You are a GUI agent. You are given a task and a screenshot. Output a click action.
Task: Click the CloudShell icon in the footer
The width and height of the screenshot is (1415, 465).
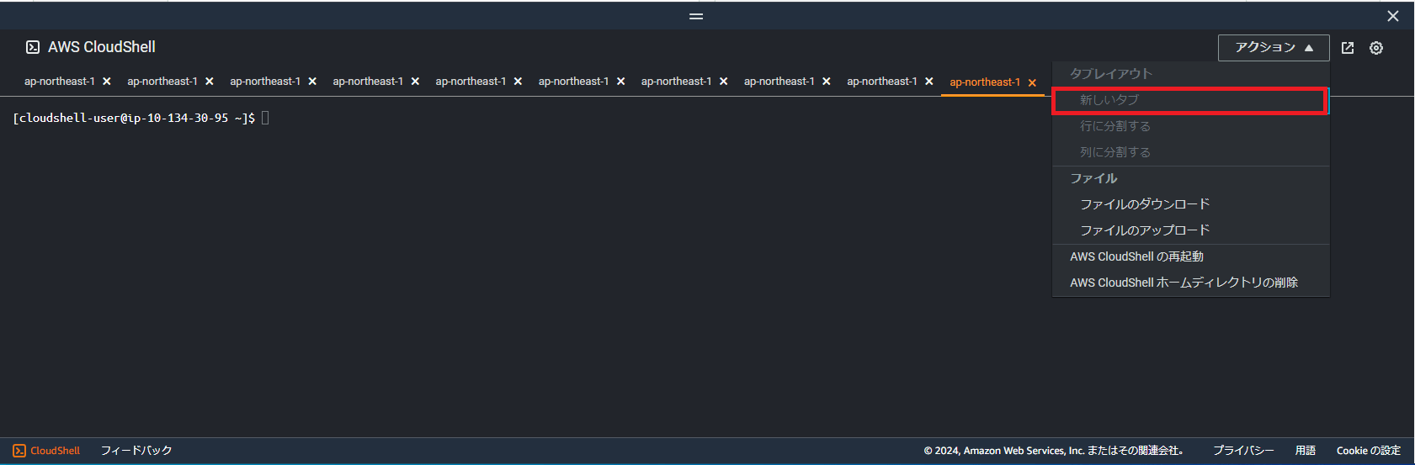[19, 451]
